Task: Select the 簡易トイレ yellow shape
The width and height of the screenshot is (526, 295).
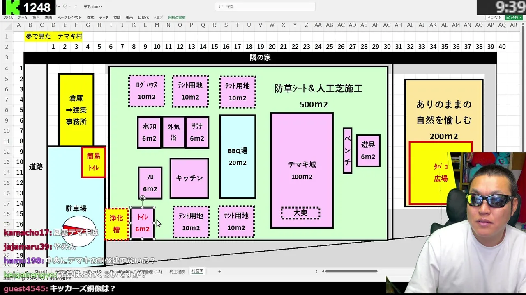Action: point(93,162)
